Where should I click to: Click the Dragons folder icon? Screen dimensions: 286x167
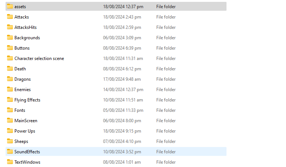pyautogui.click(x=10, y=79)
